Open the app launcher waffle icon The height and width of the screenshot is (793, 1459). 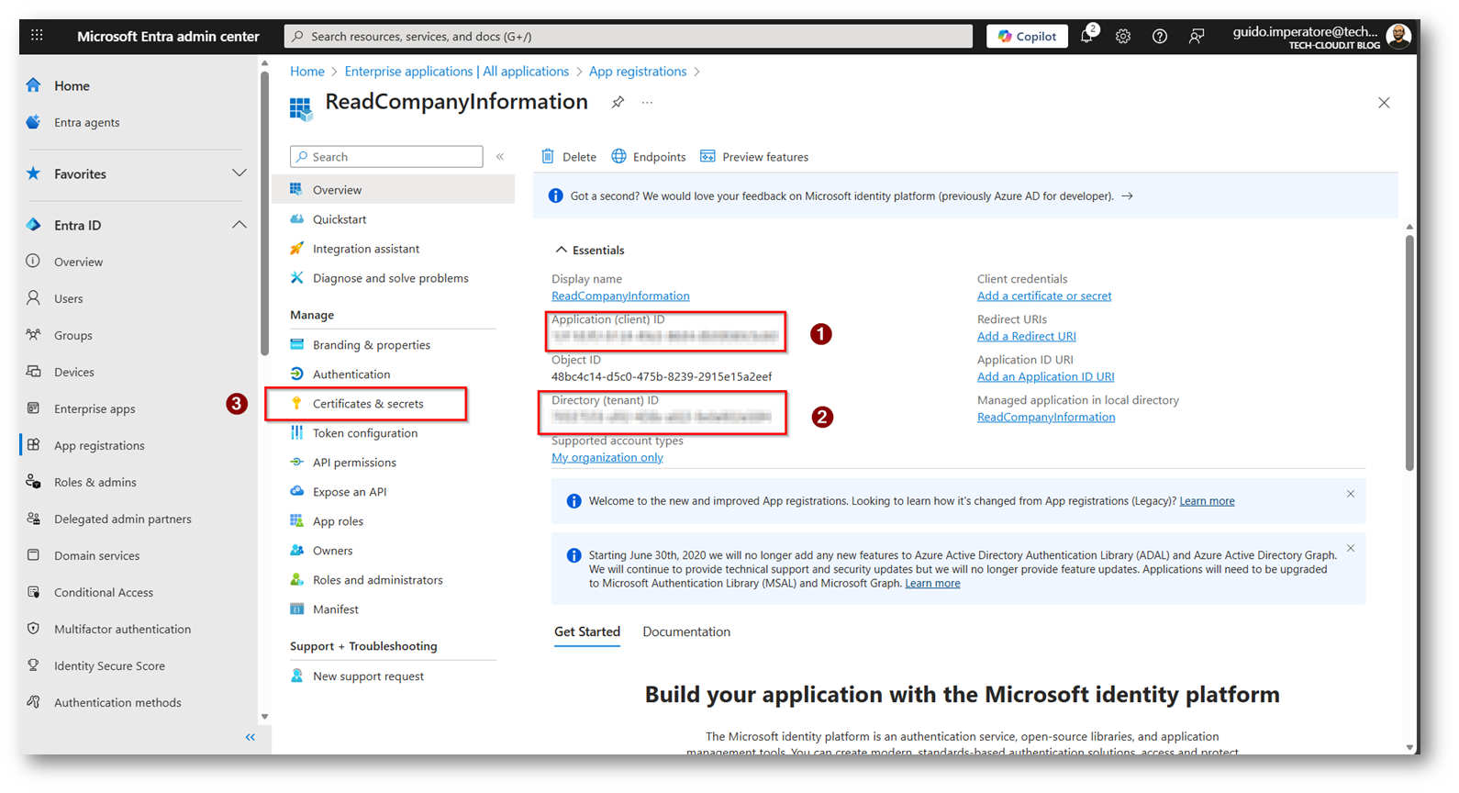pyautogui.click(x=37, y=36)
